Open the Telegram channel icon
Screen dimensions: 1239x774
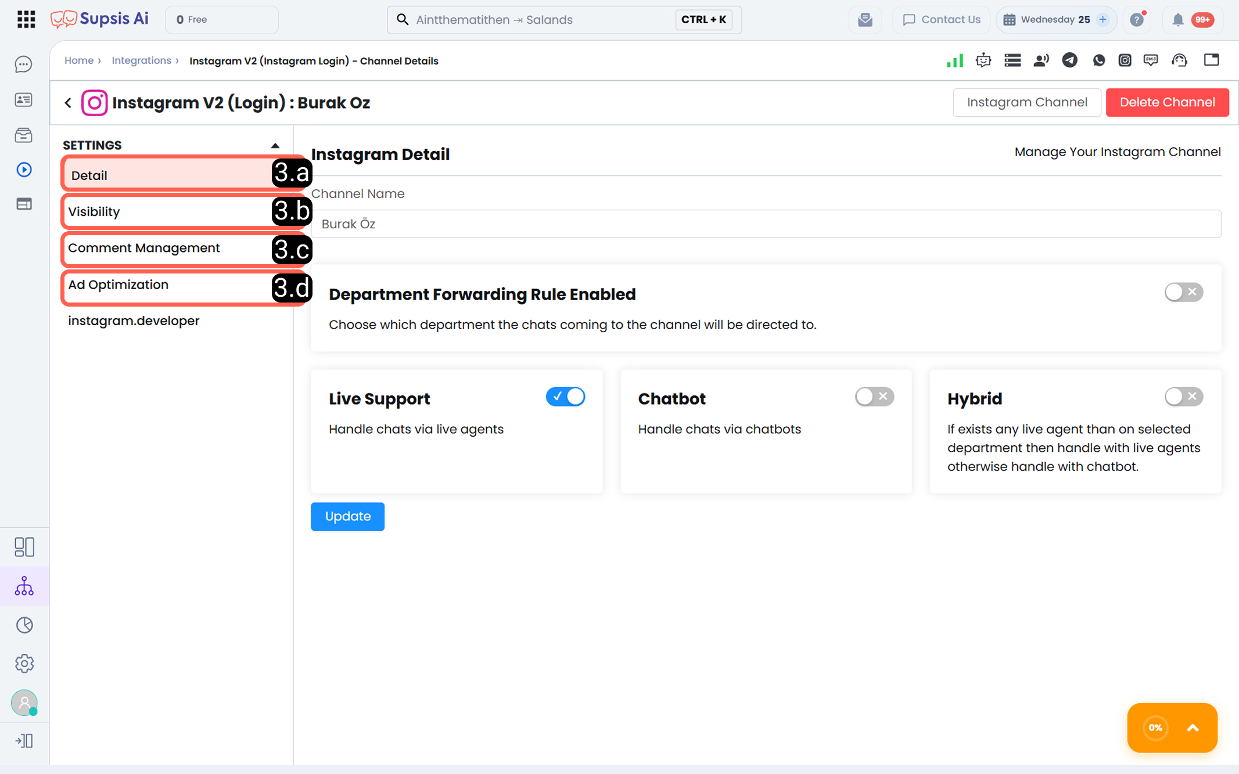tap(1069, 60)
